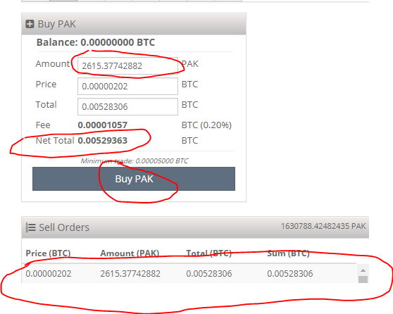Click the Sum (BTC) column header
This screenshot has width=393, height=314.
pos(288,253)
